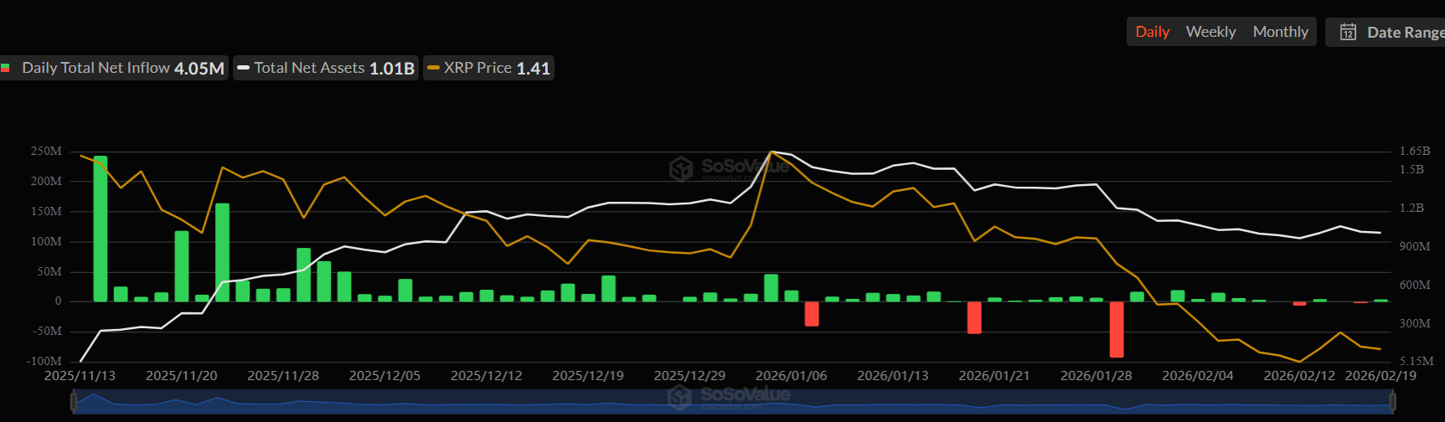Screen dimensions: 1445x422
Task: Click the green-red Daily Net Inflow legend icon
Action: [6, 68]
